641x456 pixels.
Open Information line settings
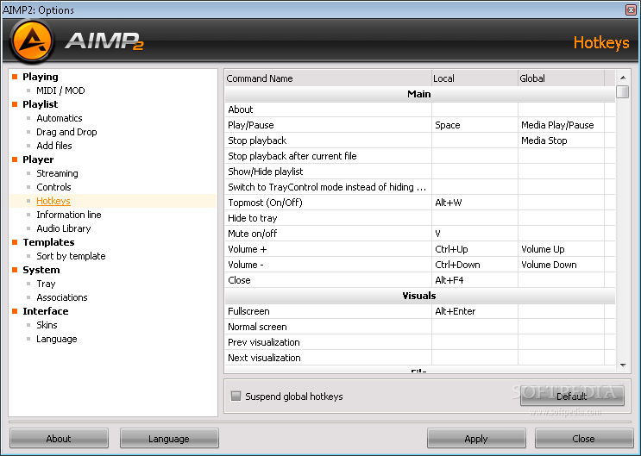[69, 215]
